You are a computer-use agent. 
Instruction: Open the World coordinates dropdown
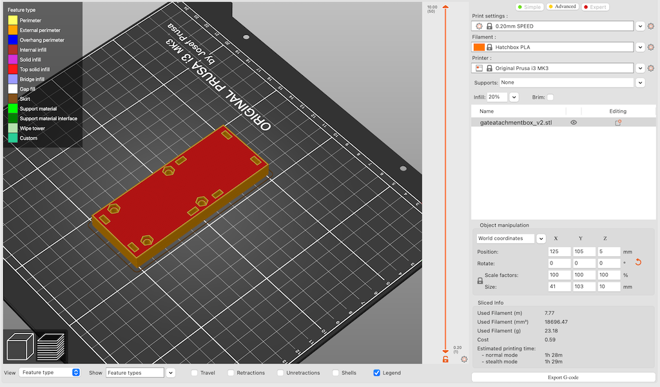[541, 238]
